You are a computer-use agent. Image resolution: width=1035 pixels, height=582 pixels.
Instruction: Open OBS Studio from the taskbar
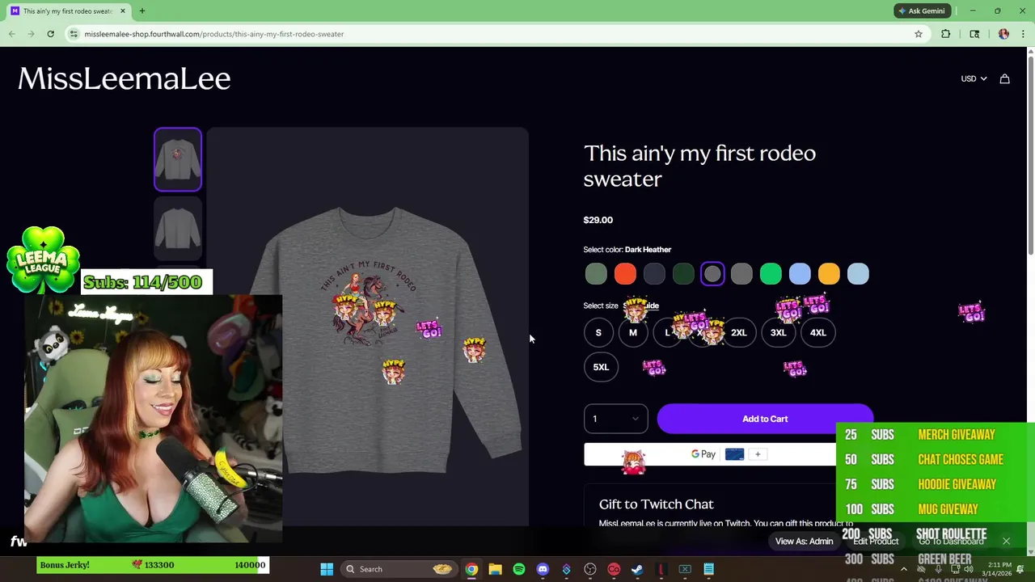coord(590,569)
